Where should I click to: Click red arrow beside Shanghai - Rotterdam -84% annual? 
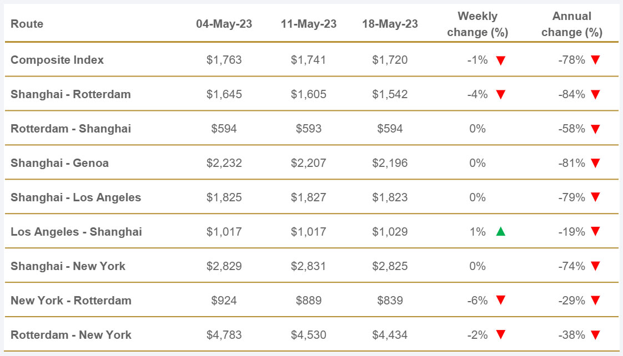click(x=595, y=95)
